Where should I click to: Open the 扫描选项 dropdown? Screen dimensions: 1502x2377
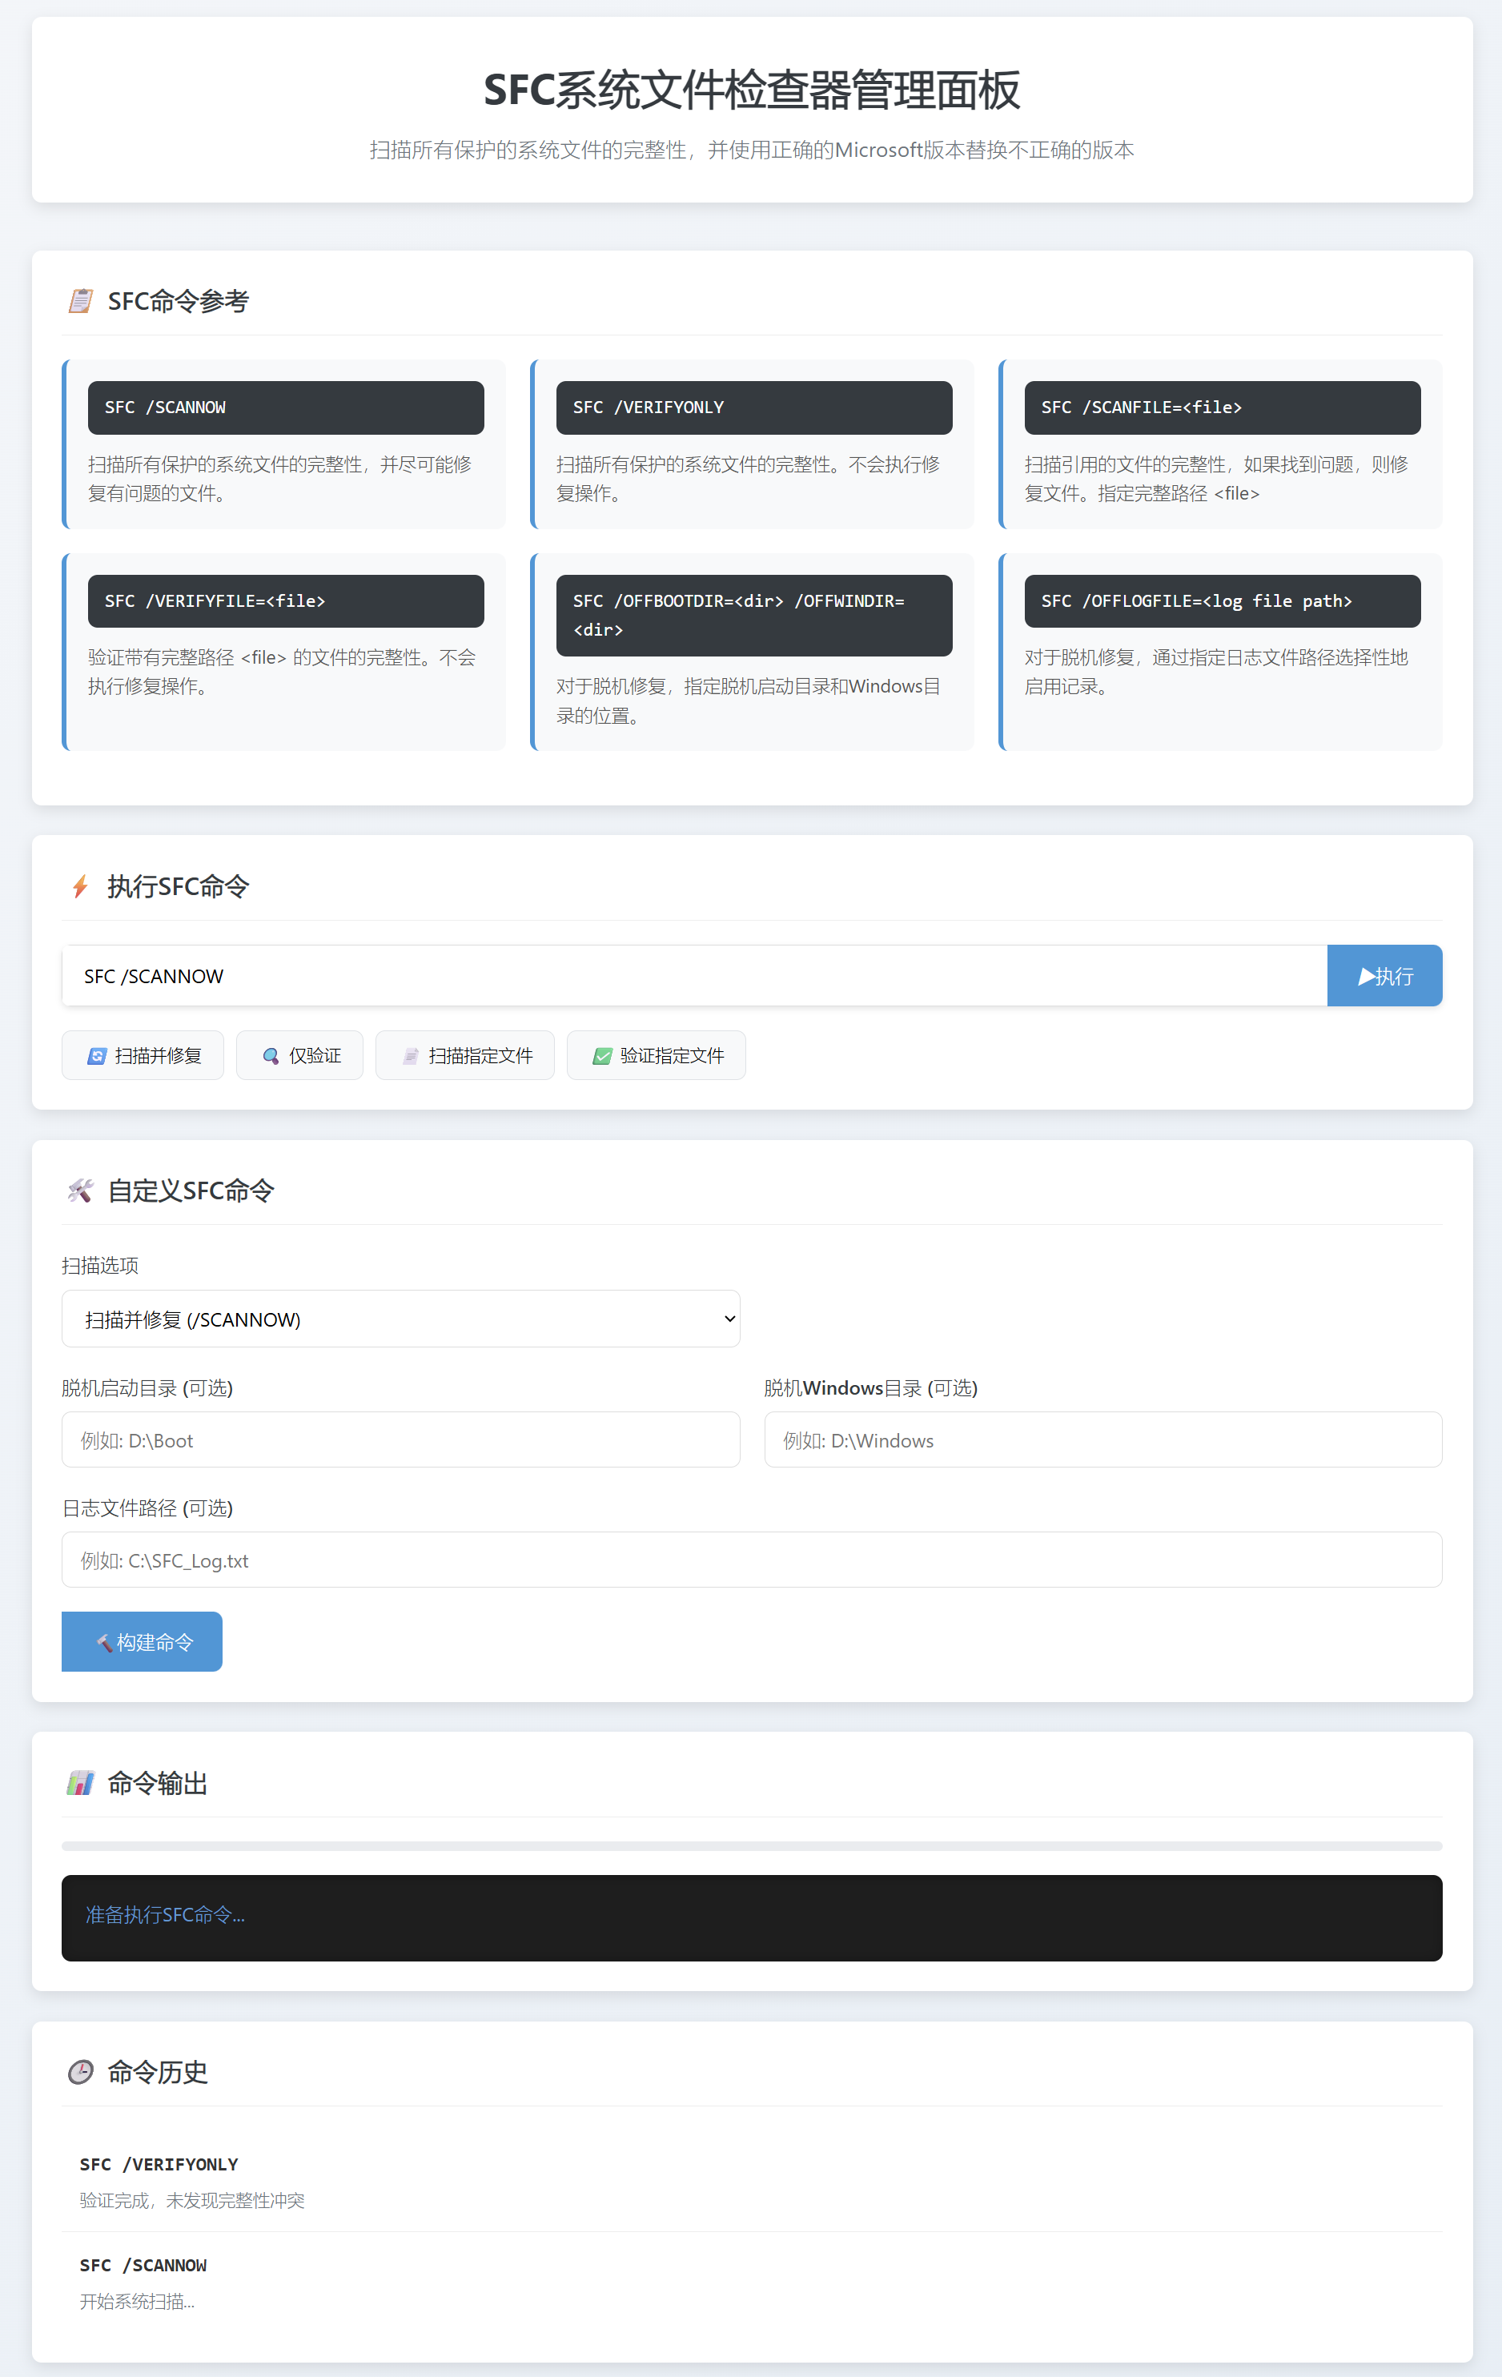(x=400, y=1319)
